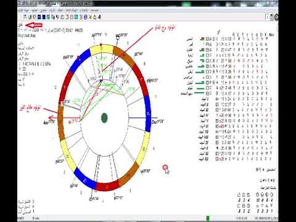Select the بلوتو (Pluto) row in the table
Screen dimensions: 296x222
pos(228,88)
